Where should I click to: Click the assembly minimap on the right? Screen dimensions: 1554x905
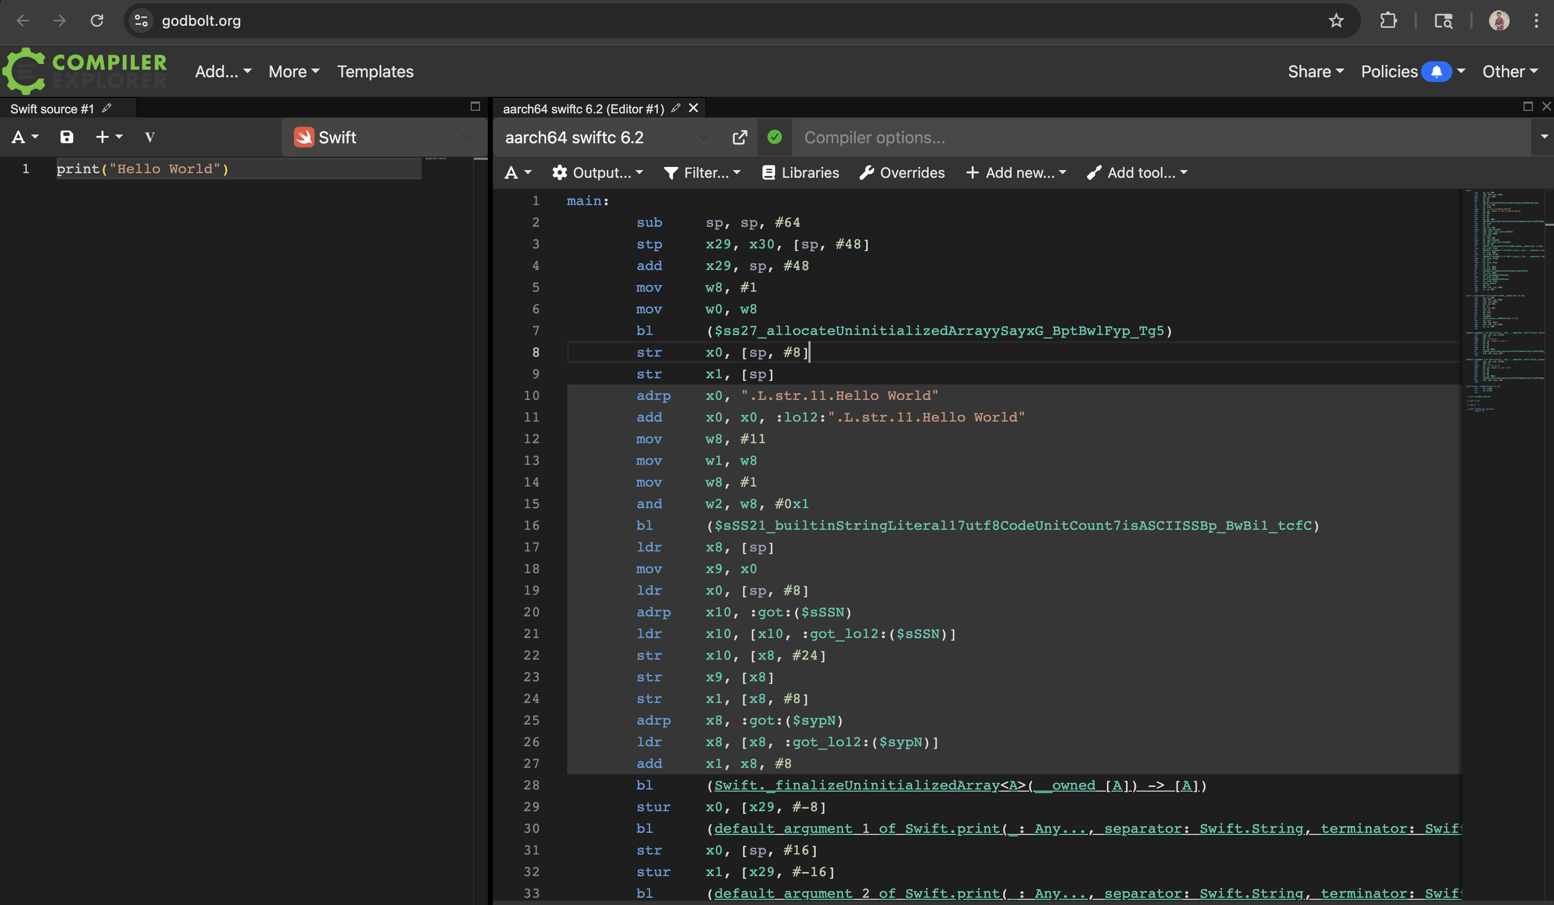[x=1506, y=296]
